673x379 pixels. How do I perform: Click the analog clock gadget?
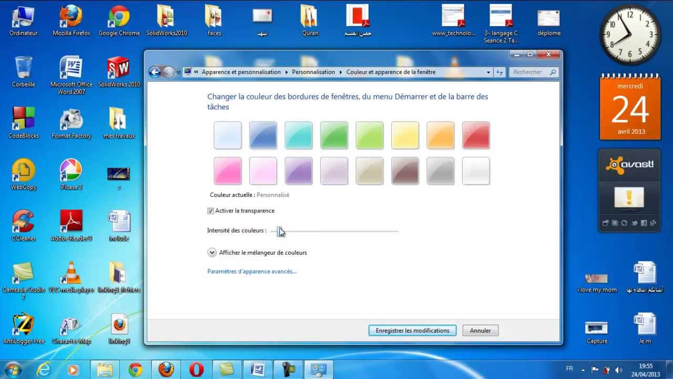point(630,35)
